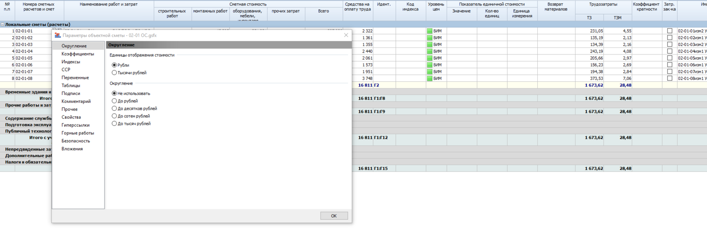Click the Сметная стоимость column header
Image resolution: width=707 pixels, height=240 pixels.
[248, 4]
